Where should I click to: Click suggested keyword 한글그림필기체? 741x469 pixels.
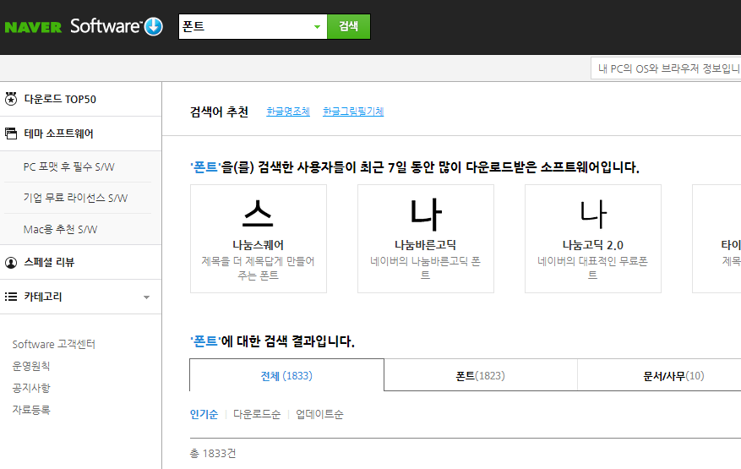pyautogui.click(x=353, y=112)
